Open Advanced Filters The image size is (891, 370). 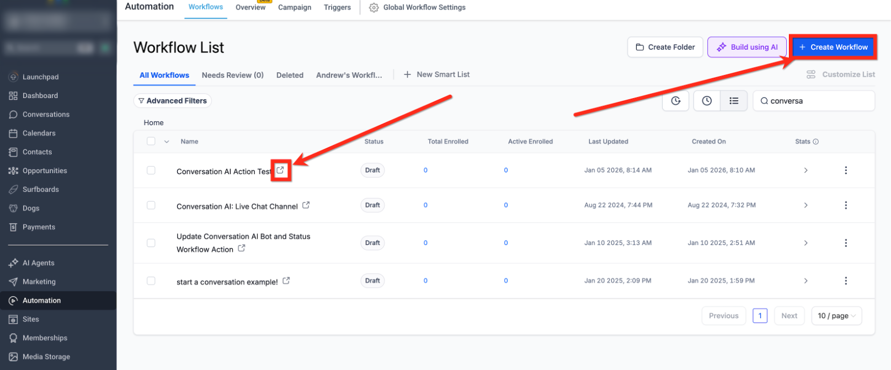(x=173, y=101)
